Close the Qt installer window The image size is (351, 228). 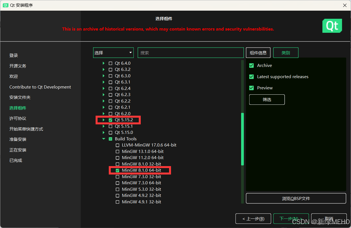(345, 5)
